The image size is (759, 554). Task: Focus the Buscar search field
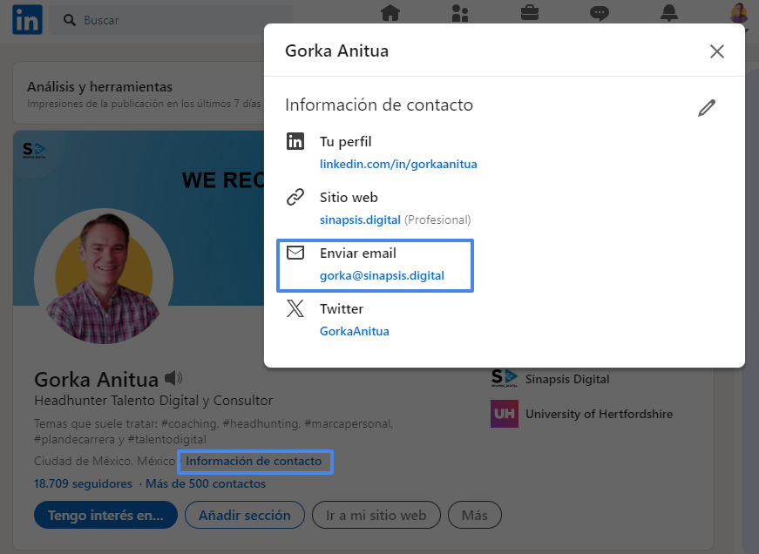click(171, 20)
